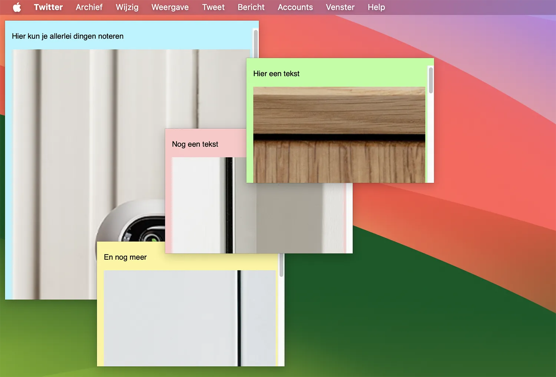The image size is (556, 377).
Task: Click the 'En nog meer' note text
Action: pos(125,257)
